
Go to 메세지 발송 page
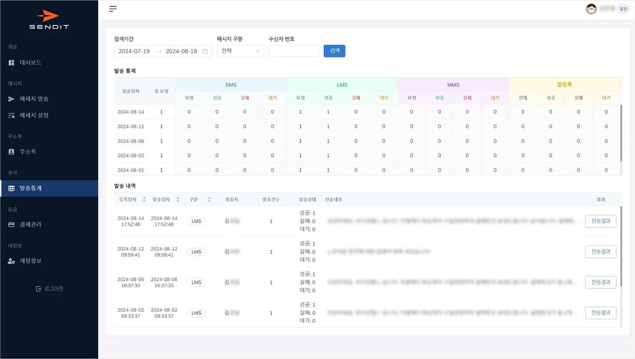point(49,99)
